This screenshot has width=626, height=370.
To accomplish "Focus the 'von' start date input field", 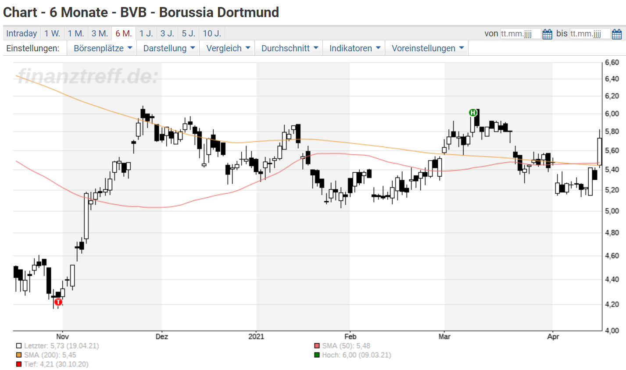I will (520, 34).
